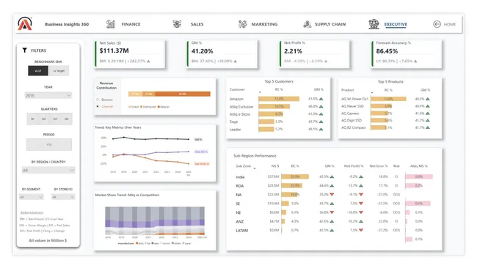Click Sage's GM % green triangle
Image resolution: width=477 pixels, height=268 pixels.
(x=321, y=122)
